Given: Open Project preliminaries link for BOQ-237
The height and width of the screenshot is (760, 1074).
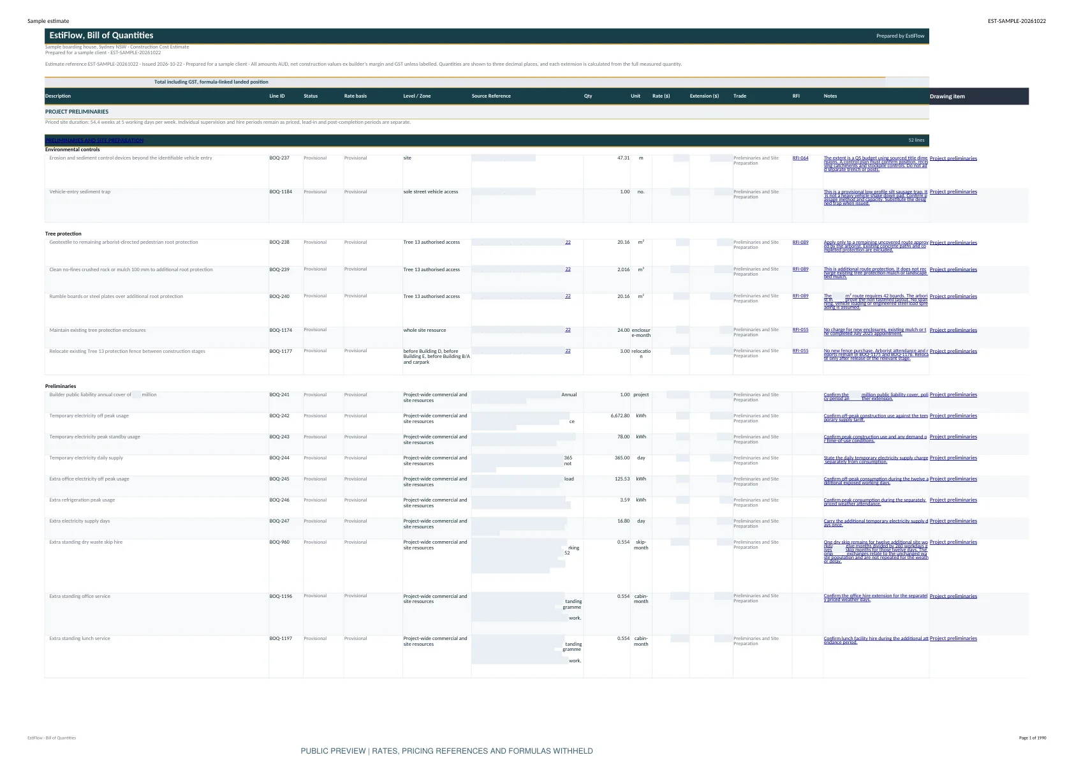Looking at the screenshot, I should coord(953,158).
